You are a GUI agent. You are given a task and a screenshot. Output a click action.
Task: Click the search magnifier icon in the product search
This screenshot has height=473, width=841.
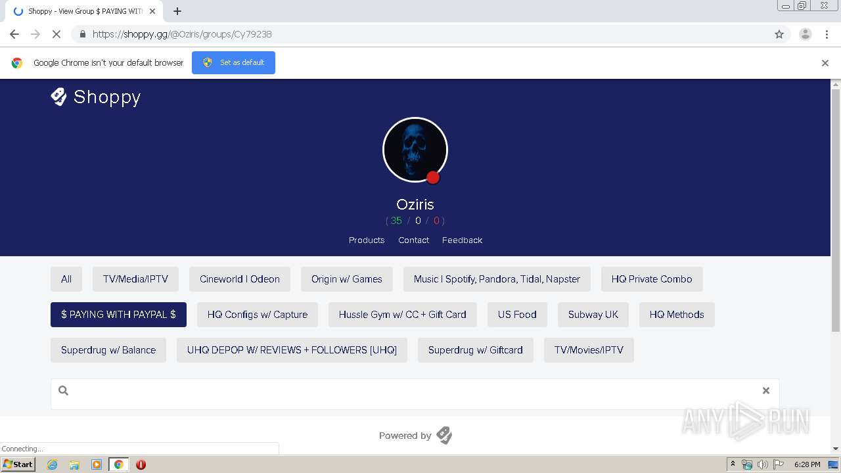[x=64, y=390]
